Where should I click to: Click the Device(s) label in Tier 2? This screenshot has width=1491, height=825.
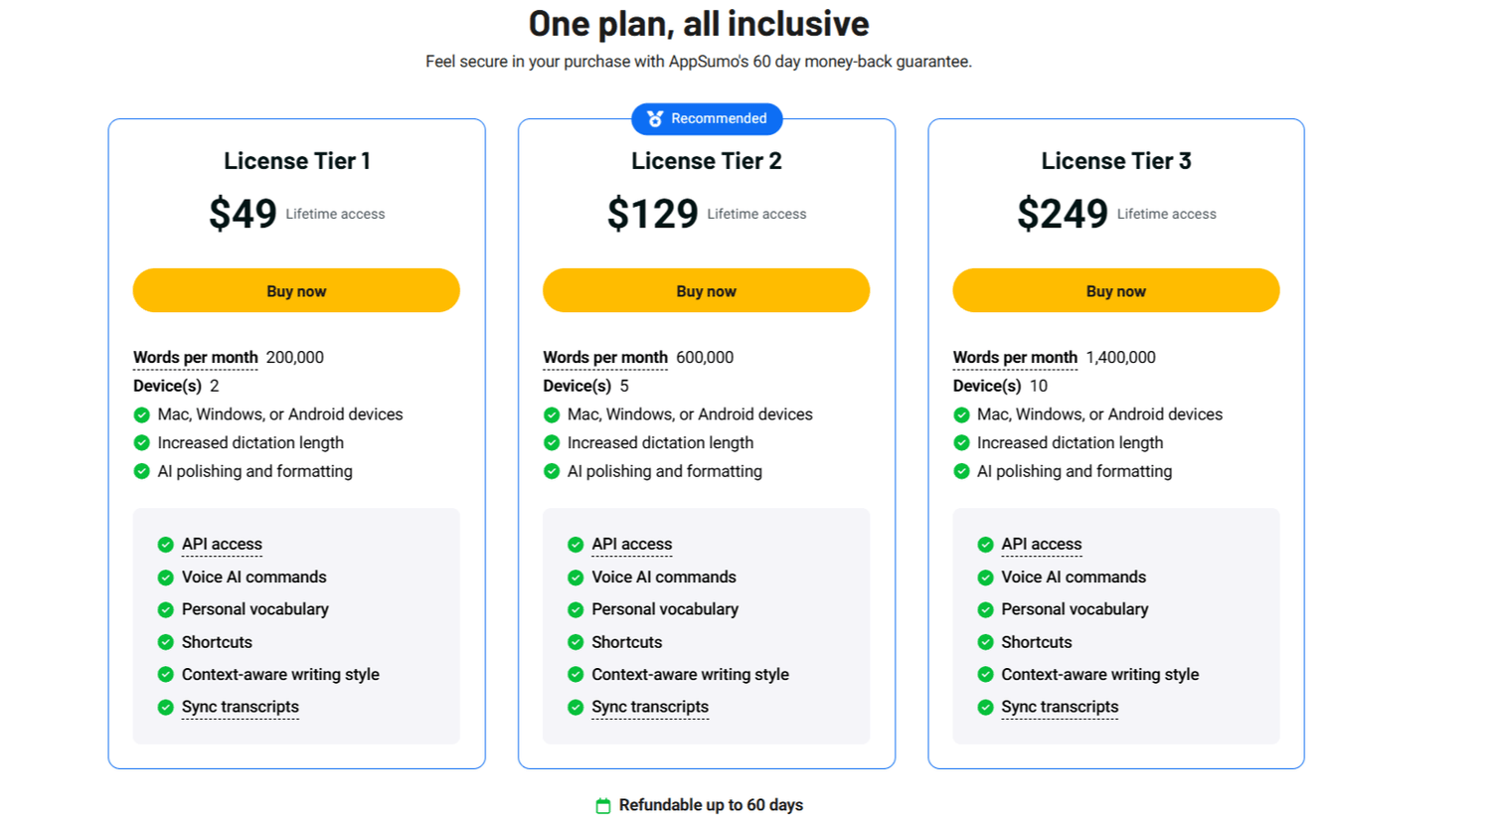click(x=577, y=386)
